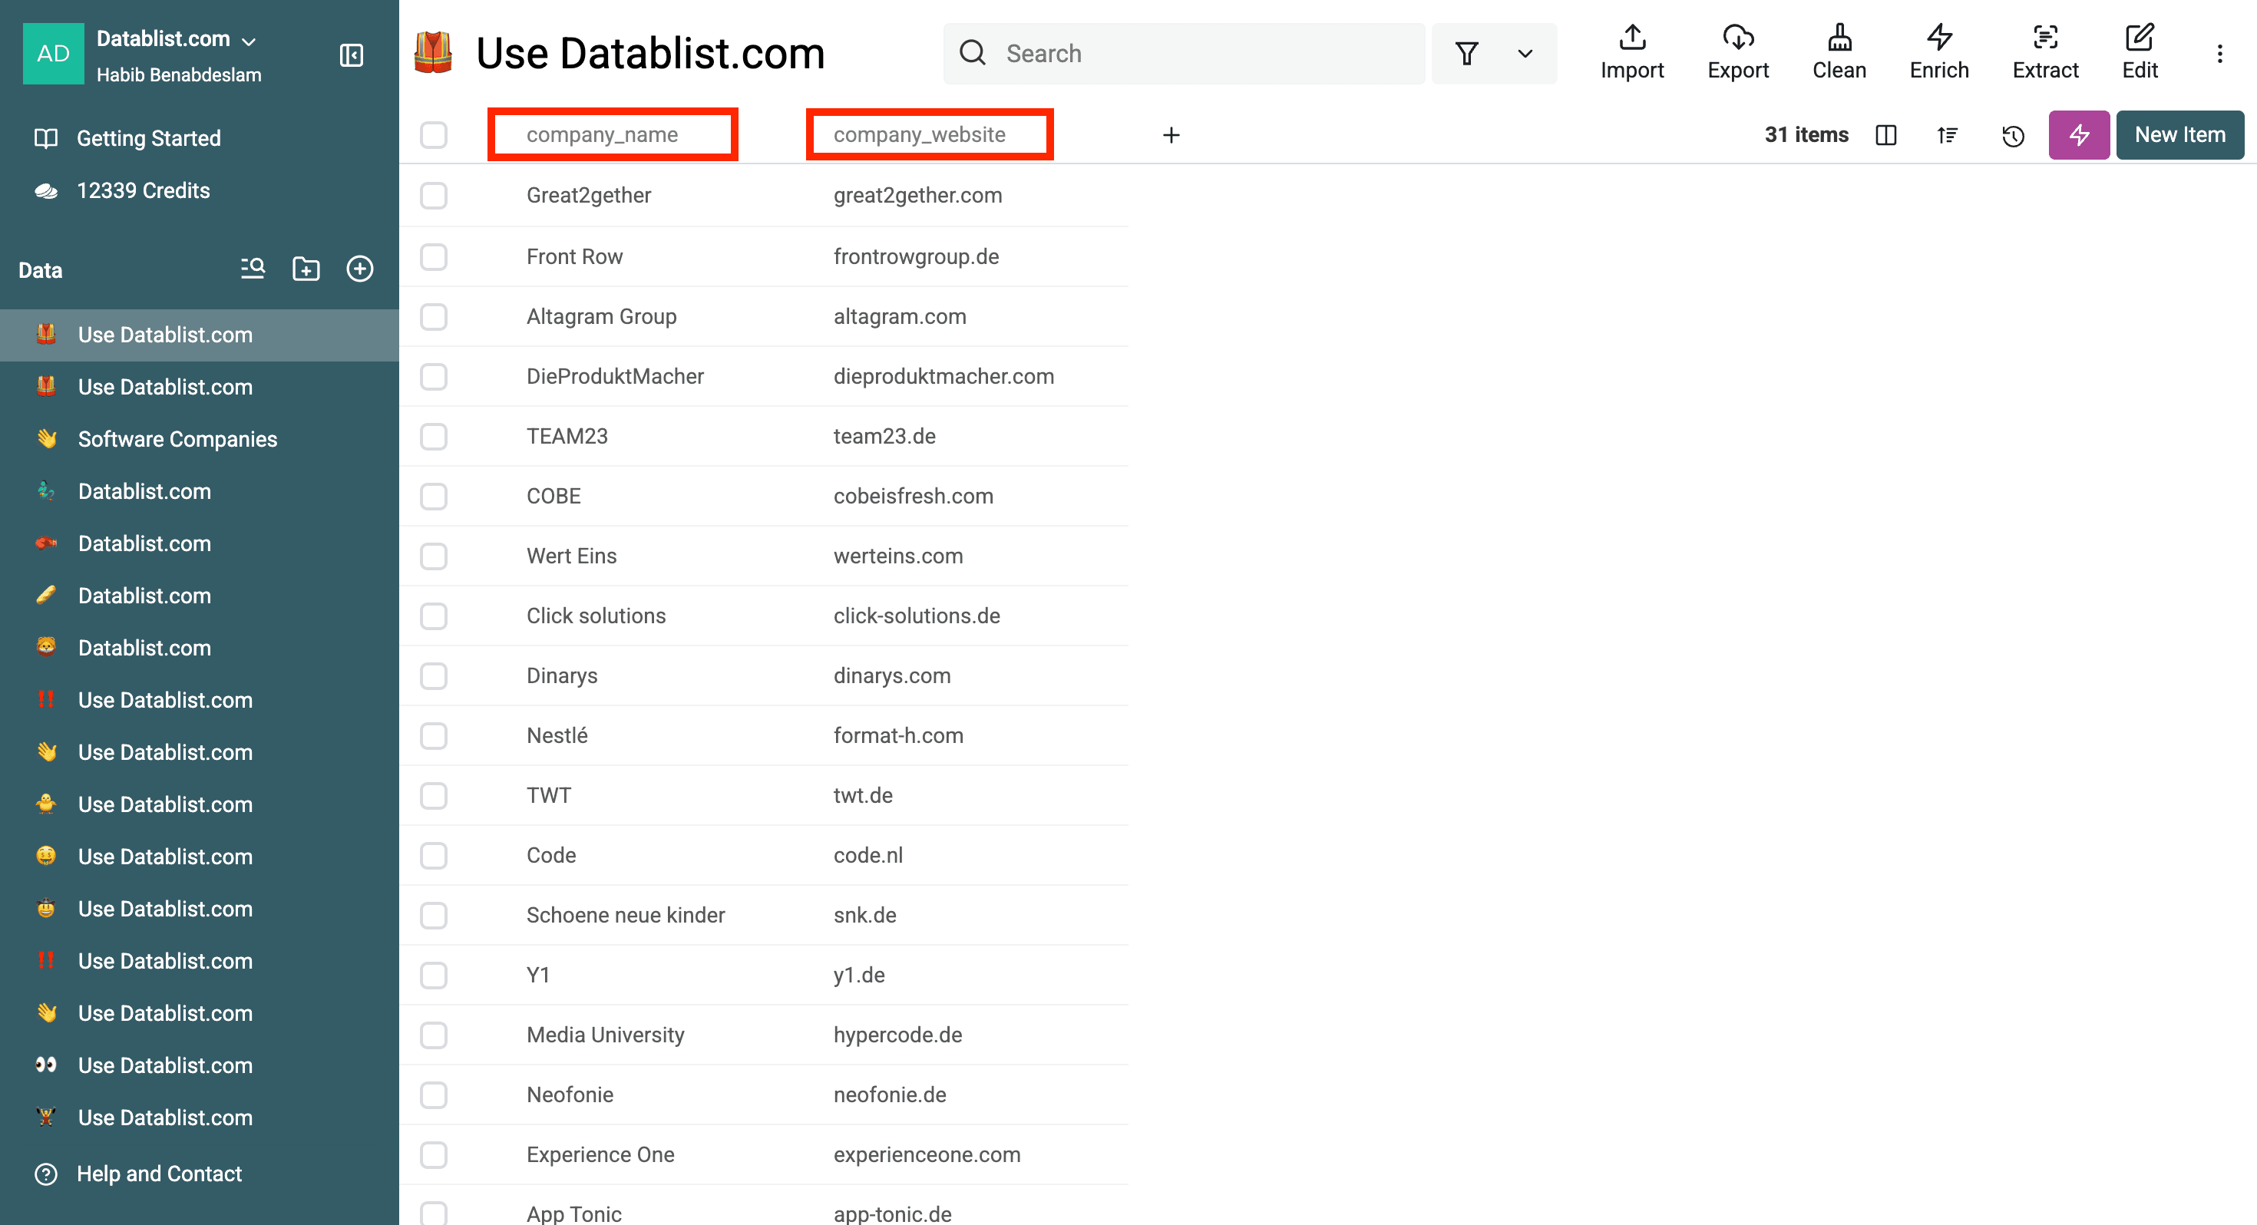
Task: Click the history clock icon
Action: (2013, 135)
